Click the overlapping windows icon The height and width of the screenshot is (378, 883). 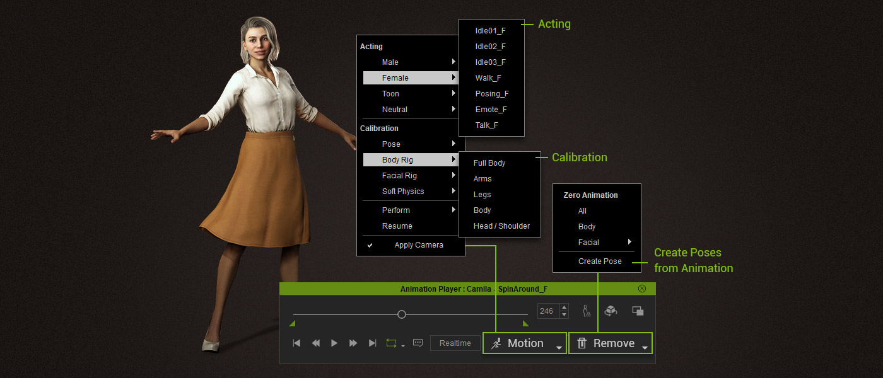(x=638, y=311)
